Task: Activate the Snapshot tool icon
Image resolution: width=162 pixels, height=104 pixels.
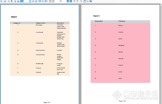Action: tap(91, 1)
